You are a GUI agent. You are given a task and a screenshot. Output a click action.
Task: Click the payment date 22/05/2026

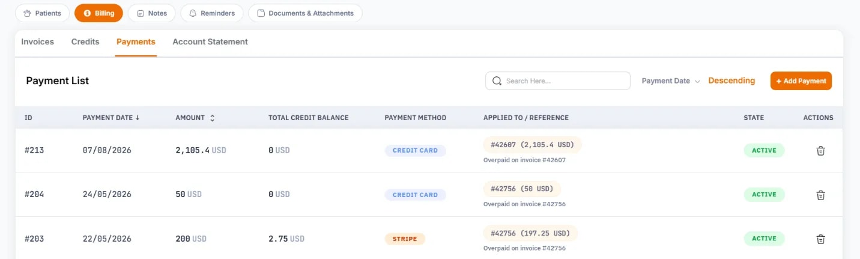coord(107,239)
